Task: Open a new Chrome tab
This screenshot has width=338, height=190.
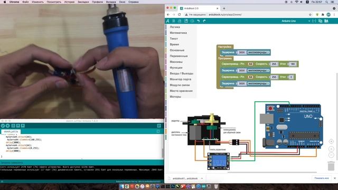Action: point(224,8)
